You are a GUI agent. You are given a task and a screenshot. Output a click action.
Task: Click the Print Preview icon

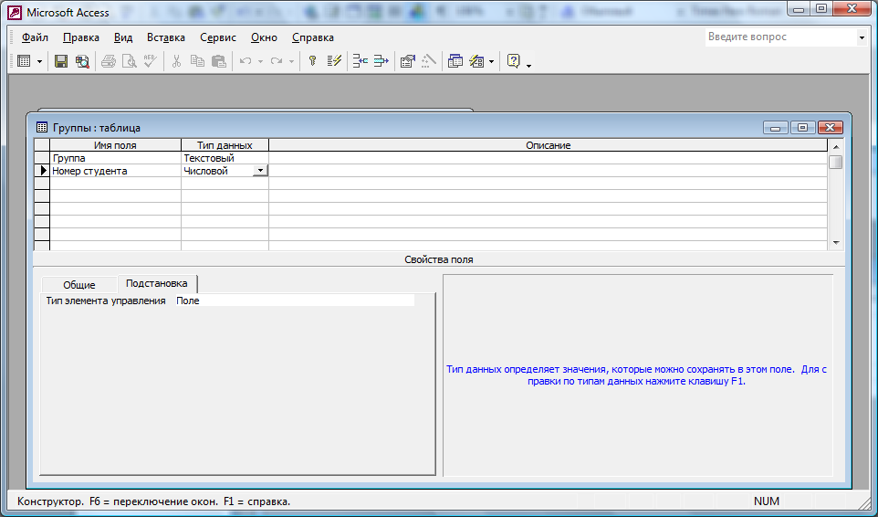point(130,61)
